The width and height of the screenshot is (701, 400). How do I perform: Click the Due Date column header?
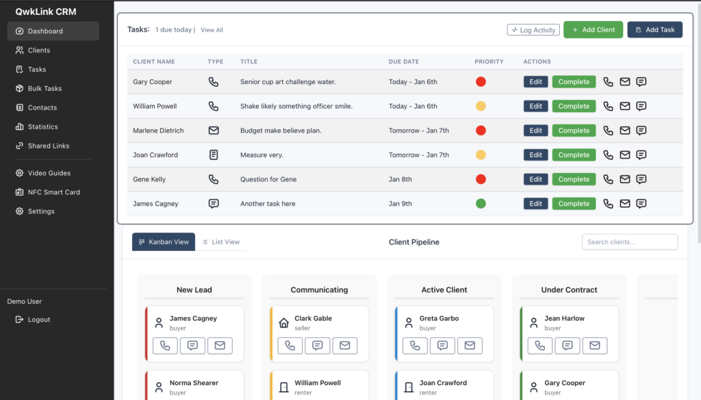tap(404, 62)
